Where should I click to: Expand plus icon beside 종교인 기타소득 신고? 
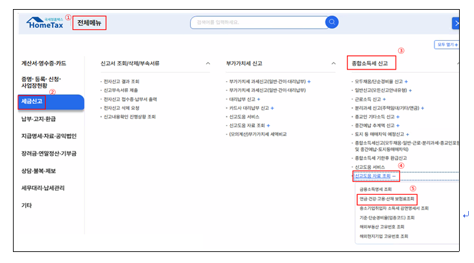397,116
